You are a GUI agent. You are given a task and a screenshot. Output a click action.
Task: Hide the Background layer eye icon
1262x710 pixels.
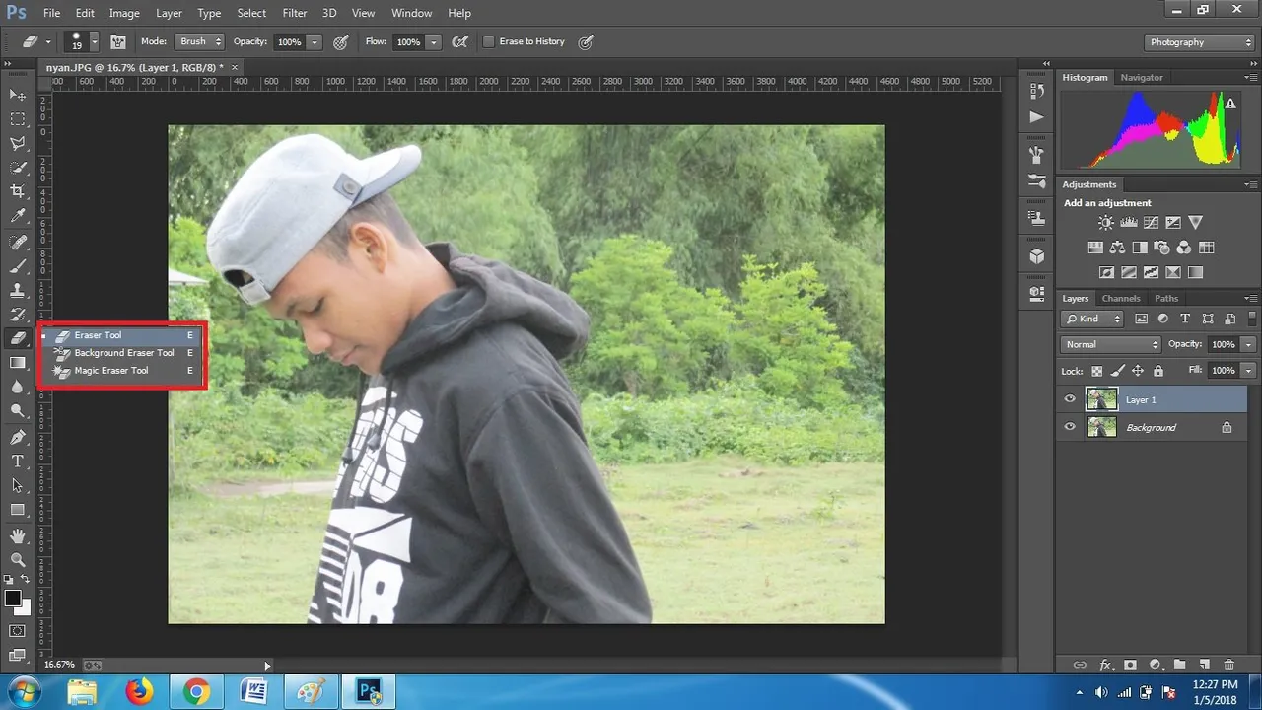point(1070,427)
